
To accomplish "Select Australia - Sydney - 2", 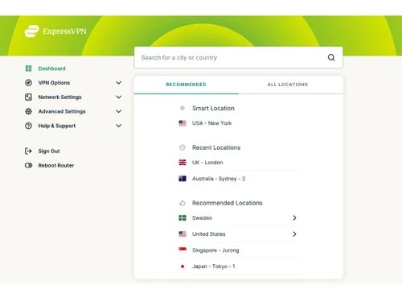I will click(219, 179).
